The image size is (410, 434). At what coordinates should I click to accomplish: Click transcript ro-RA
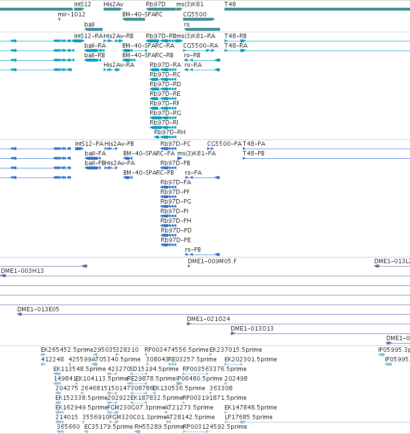click(x=193, y=65)
